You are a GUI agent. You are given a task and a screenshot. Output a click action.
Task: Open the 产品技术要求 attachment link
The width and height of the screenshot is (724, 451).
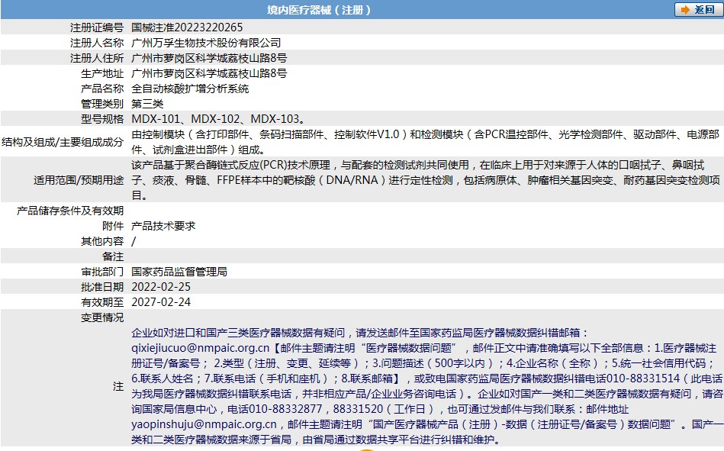click(163, 226)
